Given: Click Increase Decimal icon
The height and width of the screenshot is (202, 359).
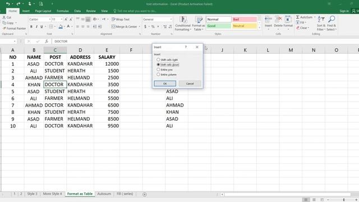Looking at the screenshot, I should 165,26.
